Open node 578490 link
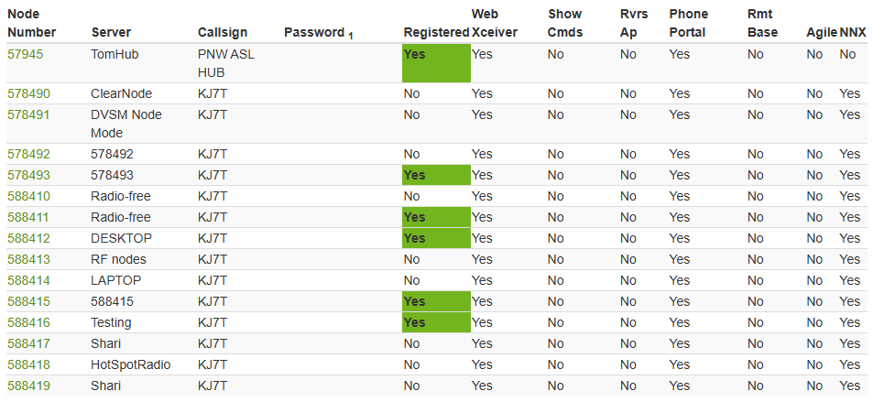Image resolution: width=873 pixels, height=402 pixels. [x=28, y=93]
